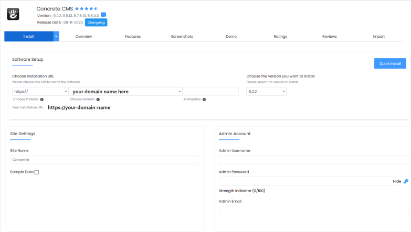This screenshot has height=232, width=411.
Task: Click the Concrete CMS hand logo icon
Action: pyautogui.click(x=13, y=14)
